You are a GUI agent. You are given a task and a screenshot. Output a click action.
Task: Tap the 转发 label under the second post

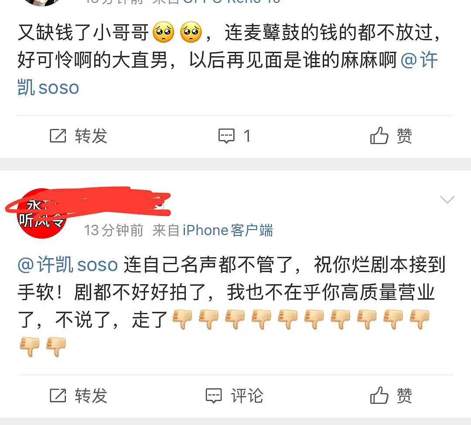(91, 396)
